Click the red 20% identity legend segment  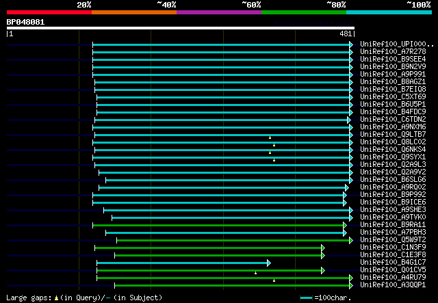coord(49,12)
